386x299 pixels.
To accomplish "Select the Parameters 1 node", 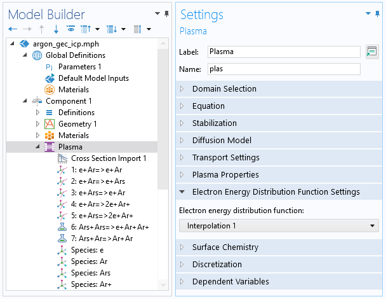I will [x=79, y=67].
